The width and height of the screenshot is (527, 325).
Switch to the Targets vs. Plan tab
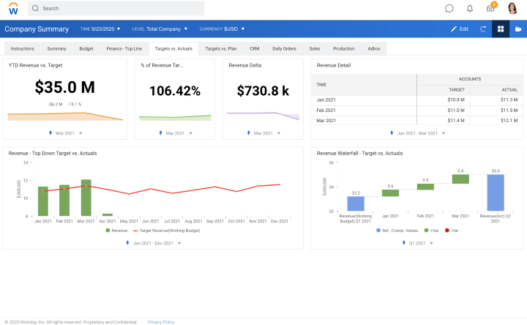pos(220,48)
